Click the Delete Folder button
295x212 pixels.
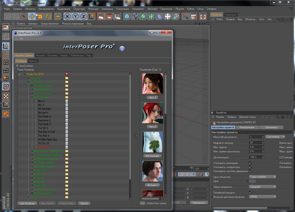[x=66, y=204]
